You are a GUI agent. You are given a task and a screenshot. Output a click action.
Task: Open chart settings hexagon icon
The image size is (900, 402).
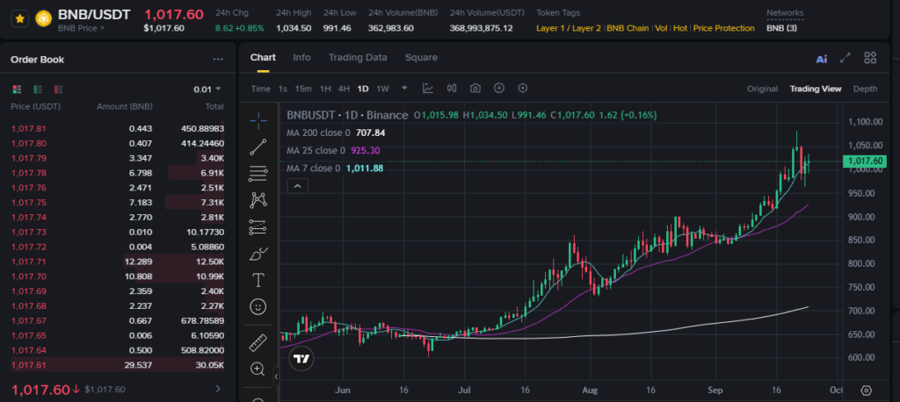point(522,89)
